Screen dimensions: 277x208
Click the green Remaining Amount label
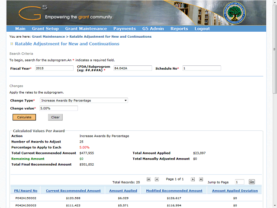click(28, 159)
